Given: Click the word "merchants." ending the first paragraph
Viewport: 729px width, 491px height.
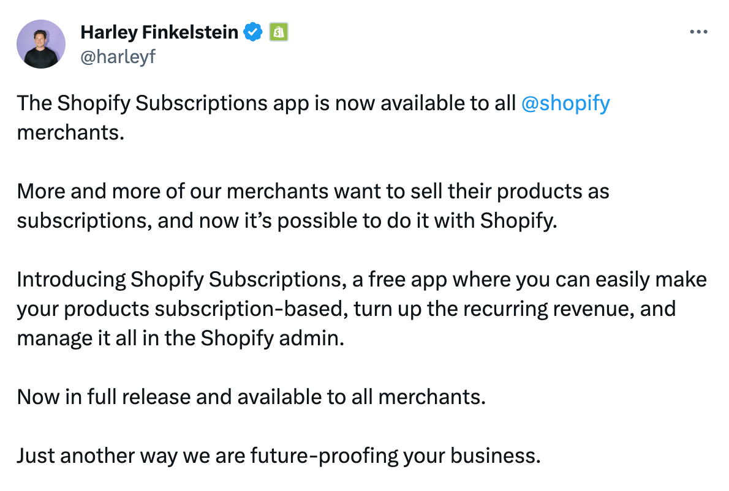Looking at the screenshot, I should click(x=70, y=132).
